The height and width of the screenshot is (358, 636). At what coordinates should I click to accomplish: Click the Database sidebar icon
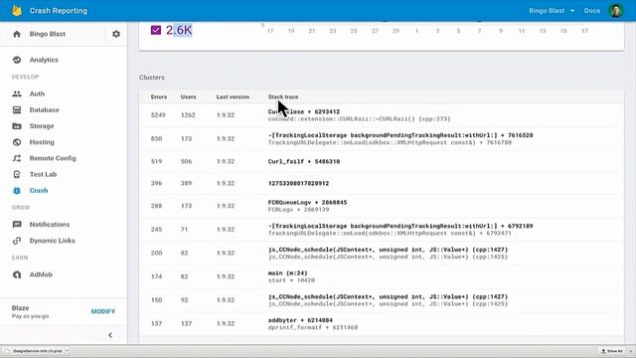click(x=17, y=110)
